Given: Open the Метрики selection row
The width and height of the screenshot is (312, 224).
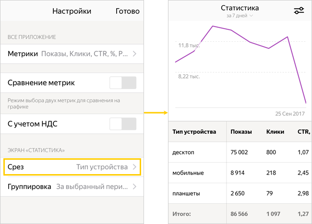Looking at the screenshot, I should 72,54.
